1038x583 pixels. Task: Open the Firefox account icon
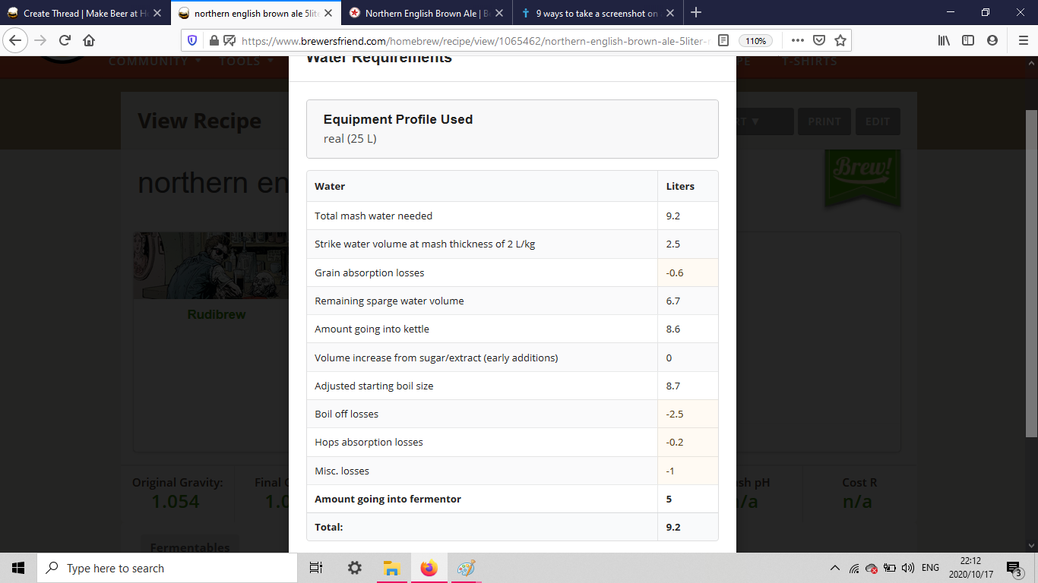click(992, 40)
